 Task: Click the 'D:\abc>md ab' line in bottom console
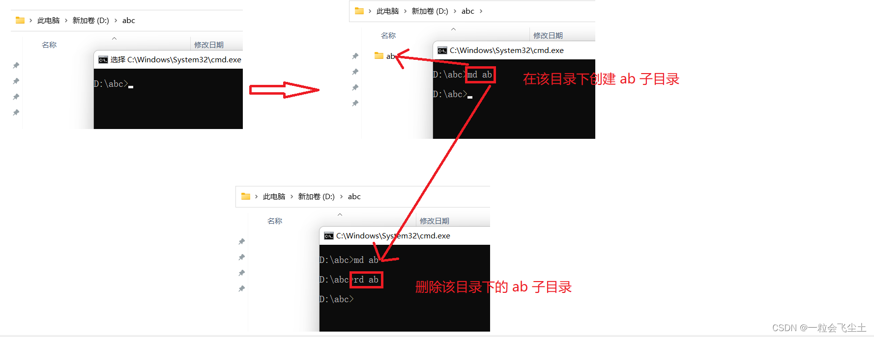click(x=349, y=260)
